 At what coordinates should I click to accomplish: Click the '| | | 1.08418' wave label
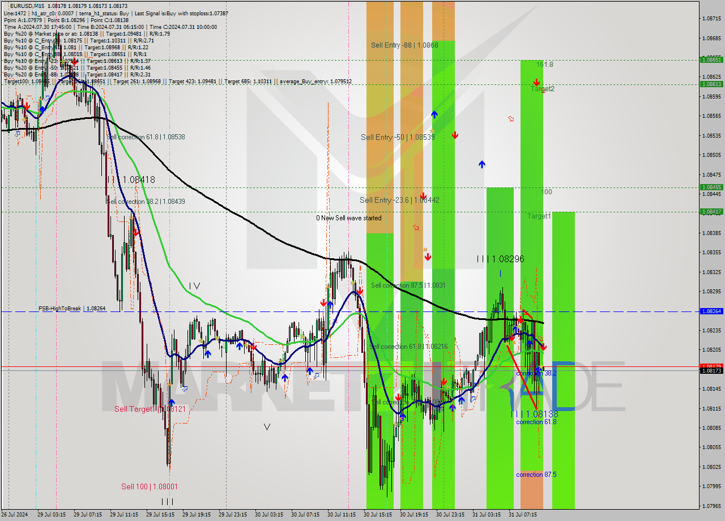[x=131, y=180]
